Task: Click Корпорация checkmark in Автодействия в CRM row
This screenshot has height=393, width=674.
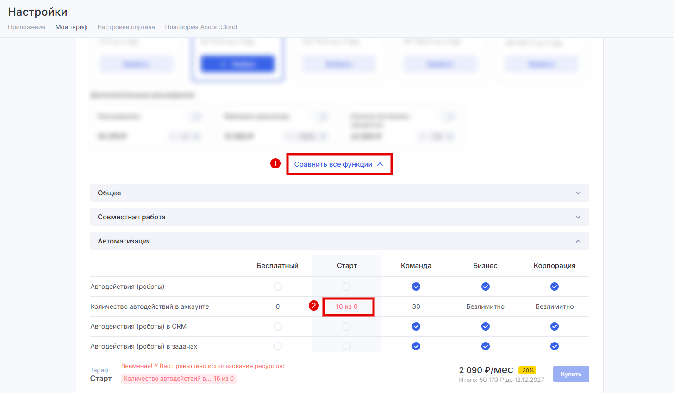Action: [x=554, y=326]
